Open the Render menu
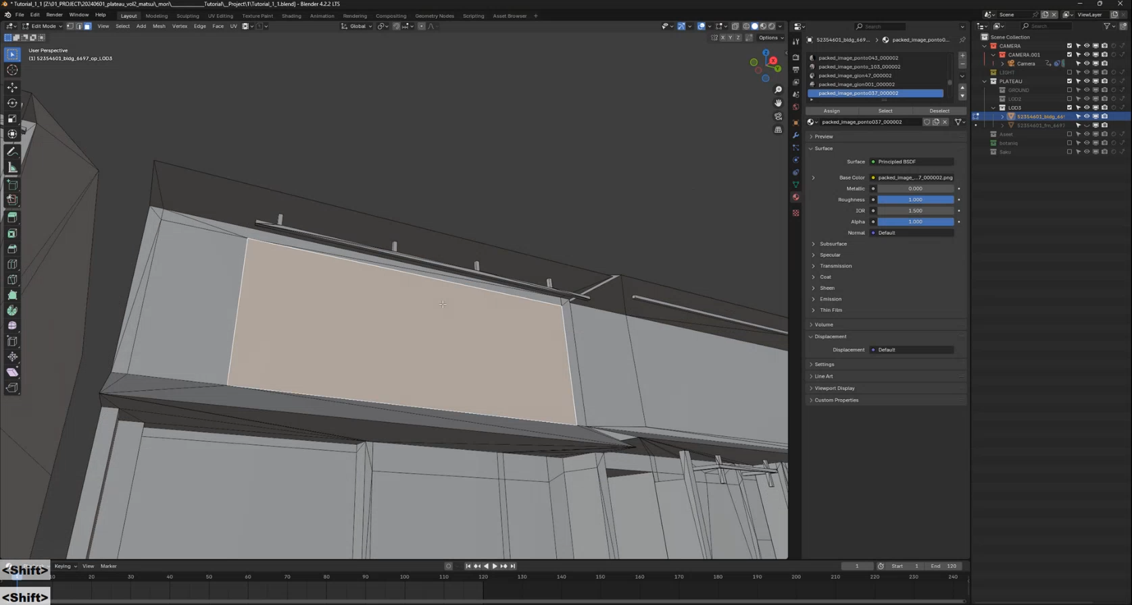This screenshot has height=605, width=1132. pyautogui.click(x=54, y=15)
